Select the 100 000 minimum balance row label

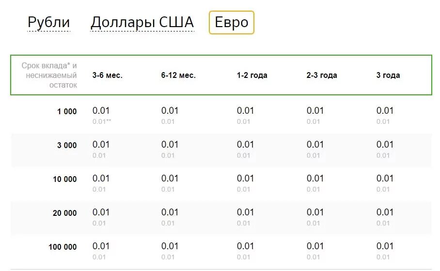pos(63,247)
